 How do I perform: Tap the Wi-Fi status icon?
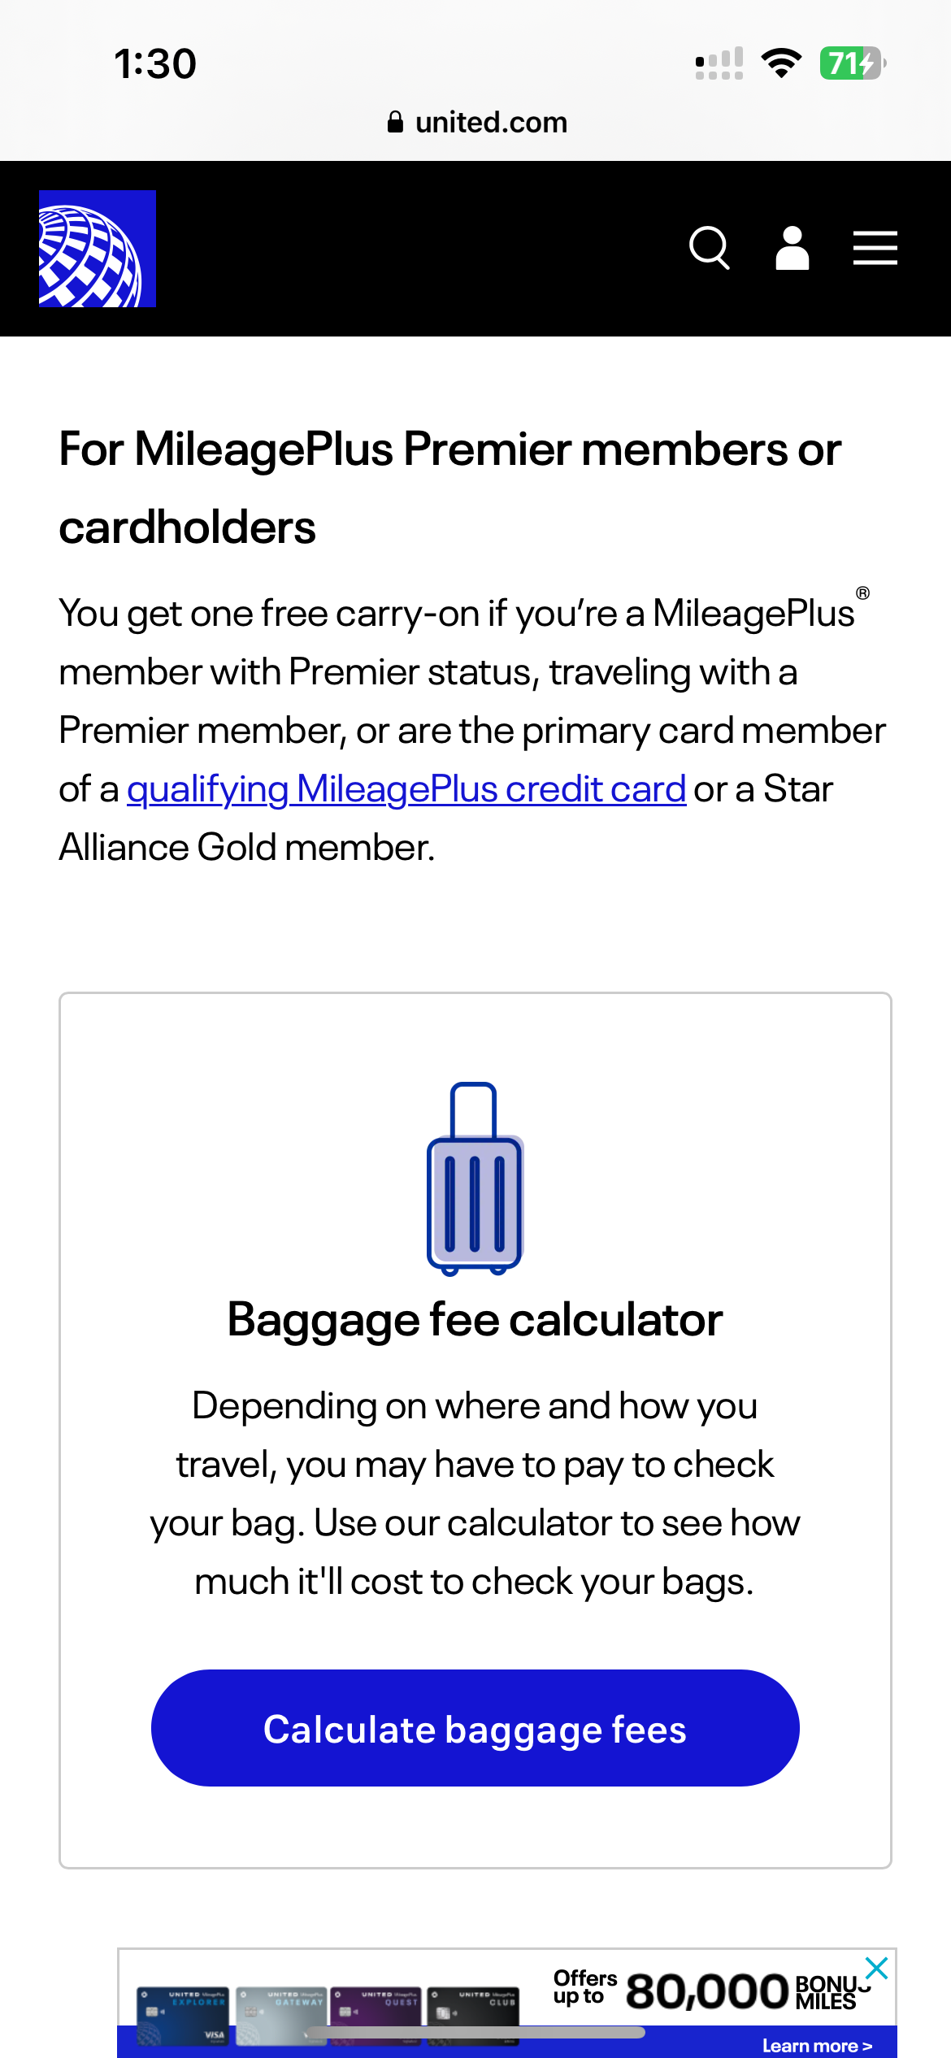[781, 63]
